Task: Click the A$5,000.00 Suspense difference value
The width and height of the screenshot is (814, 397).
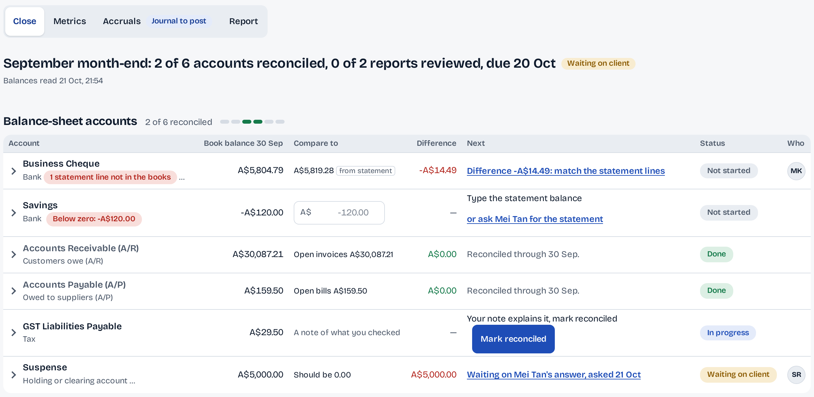Action: click(x=434, y=375)
